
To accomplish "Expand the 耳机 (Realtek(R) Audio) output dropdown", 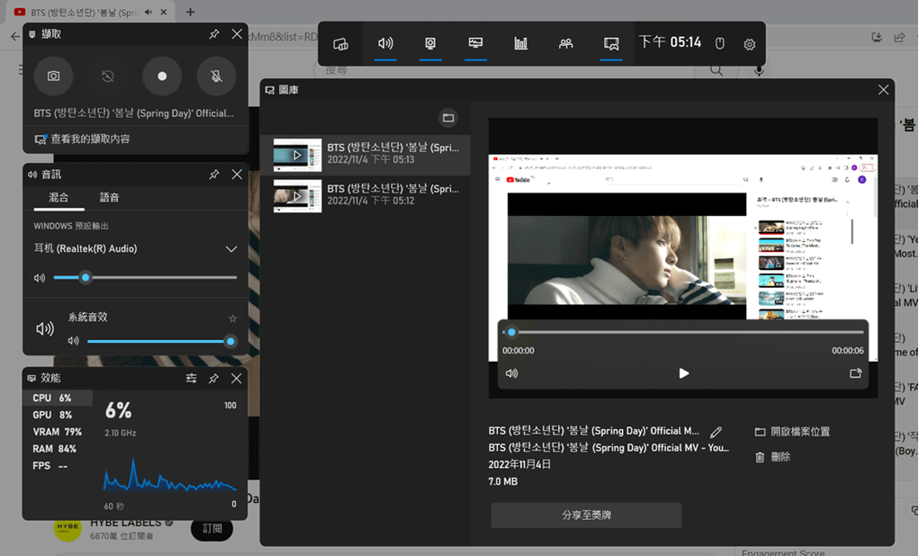I will pyautogui.click(x=231, y=249).
